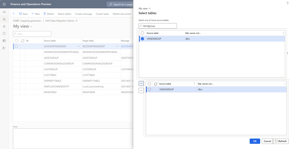The width and height of the screenshot is (292, 149).
Task: Open Modules list icon in the sidebar
Action: click(4, 48)
